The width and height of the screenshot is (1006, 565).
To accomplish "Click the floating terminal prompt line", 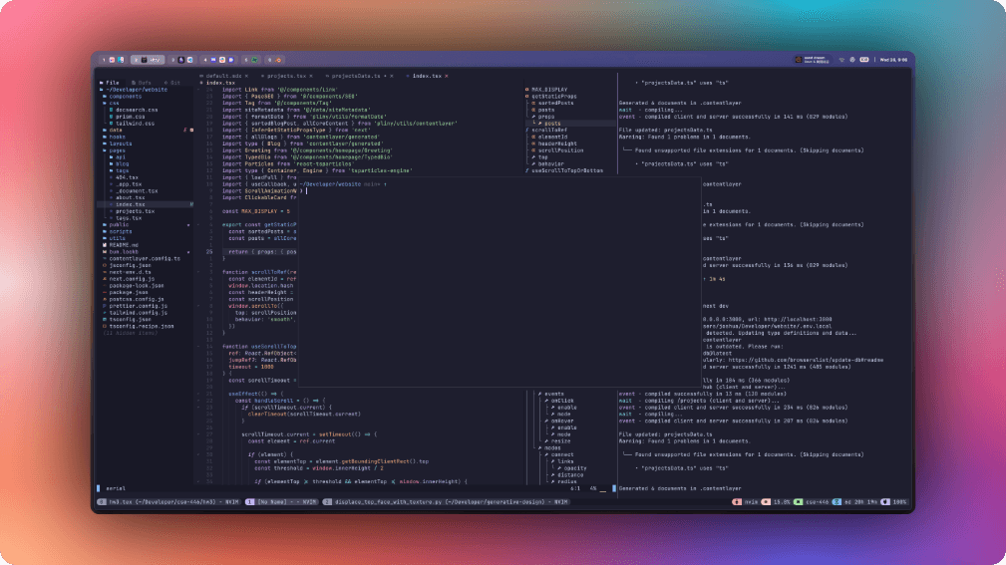I will click(501, 190).
